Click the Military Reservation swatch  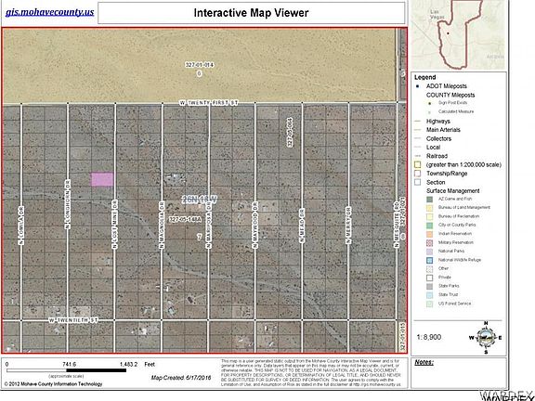pos(430,243)
